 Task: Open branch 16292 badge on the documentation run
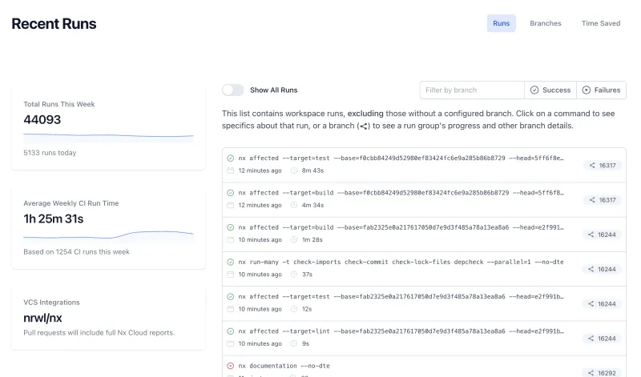602,372
